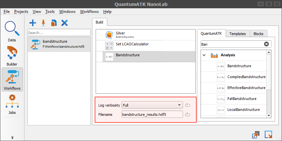Add a new workflow with plus icon

click(x=33, y=23)
